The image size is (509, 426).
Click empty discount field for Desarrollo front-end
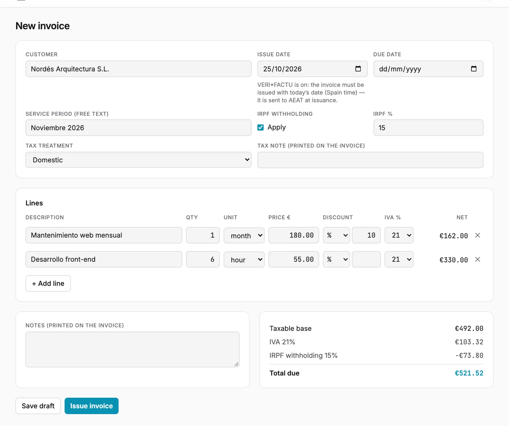point(366,259)
